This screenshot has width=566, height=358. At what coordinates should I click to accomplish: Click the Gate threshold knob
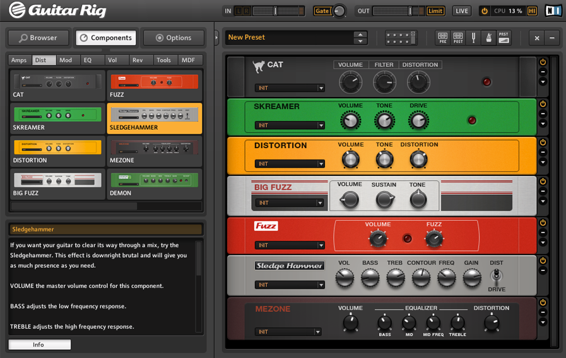point(339,11)
